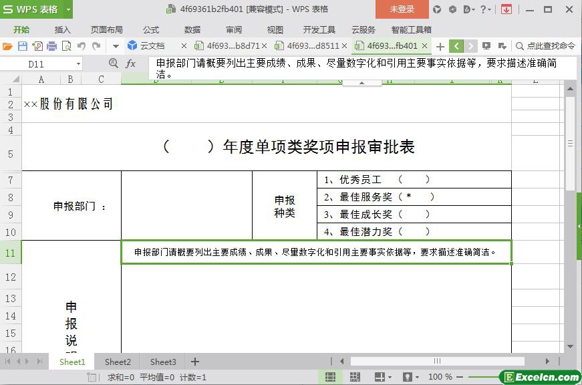Viewport: 582px width, 385px height.
Task: Expand the quick access toolbar dropdown arrow
Action: (116, 46)
